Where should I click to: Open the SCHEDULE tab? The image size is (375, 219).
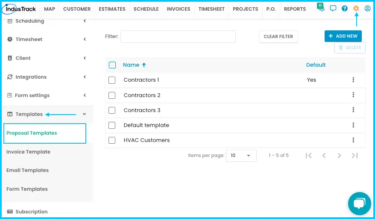[146, 9]
